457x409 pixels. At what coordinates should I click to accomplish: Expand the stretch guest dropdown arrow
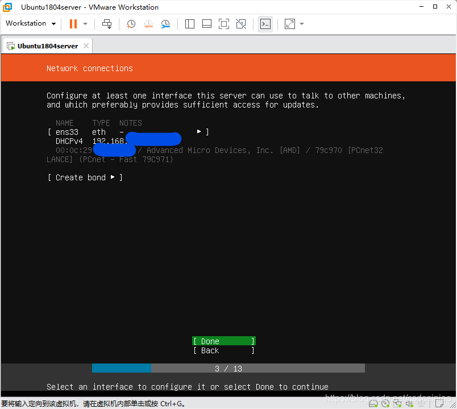click(x=302, y=24)
